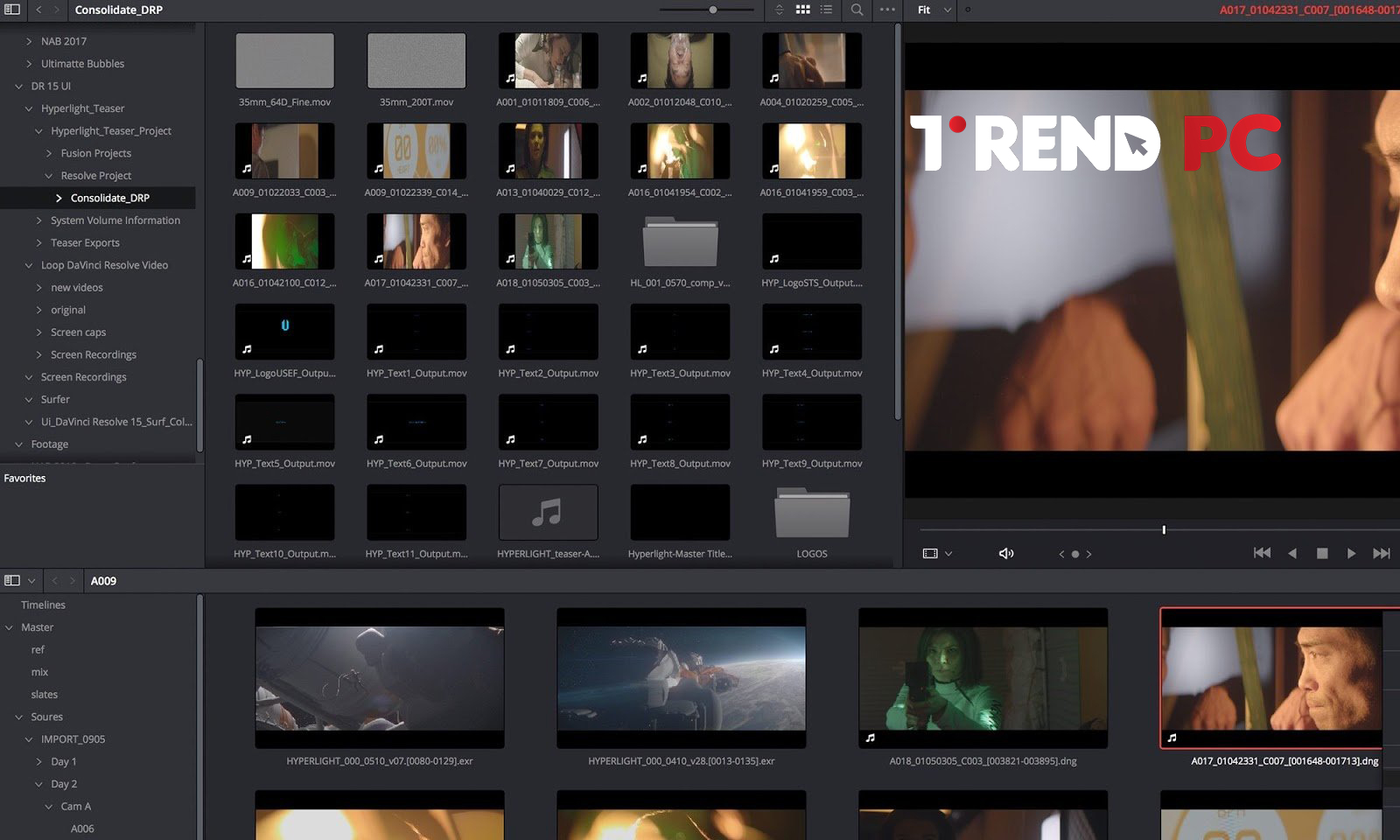
Task: Switch media browser to list view
Action: [826, 10]
